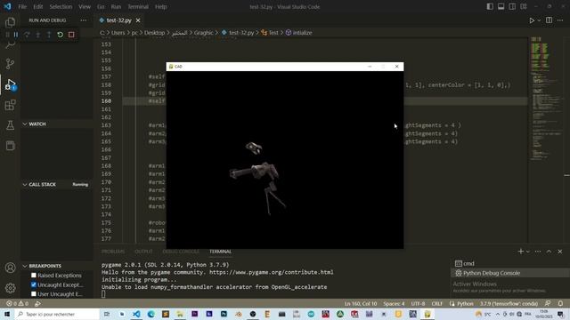The height and width of the screenshot is (320, 570).
Task: Click the Windows Start button
Action: pyautogui.click(x=7, y=314)
